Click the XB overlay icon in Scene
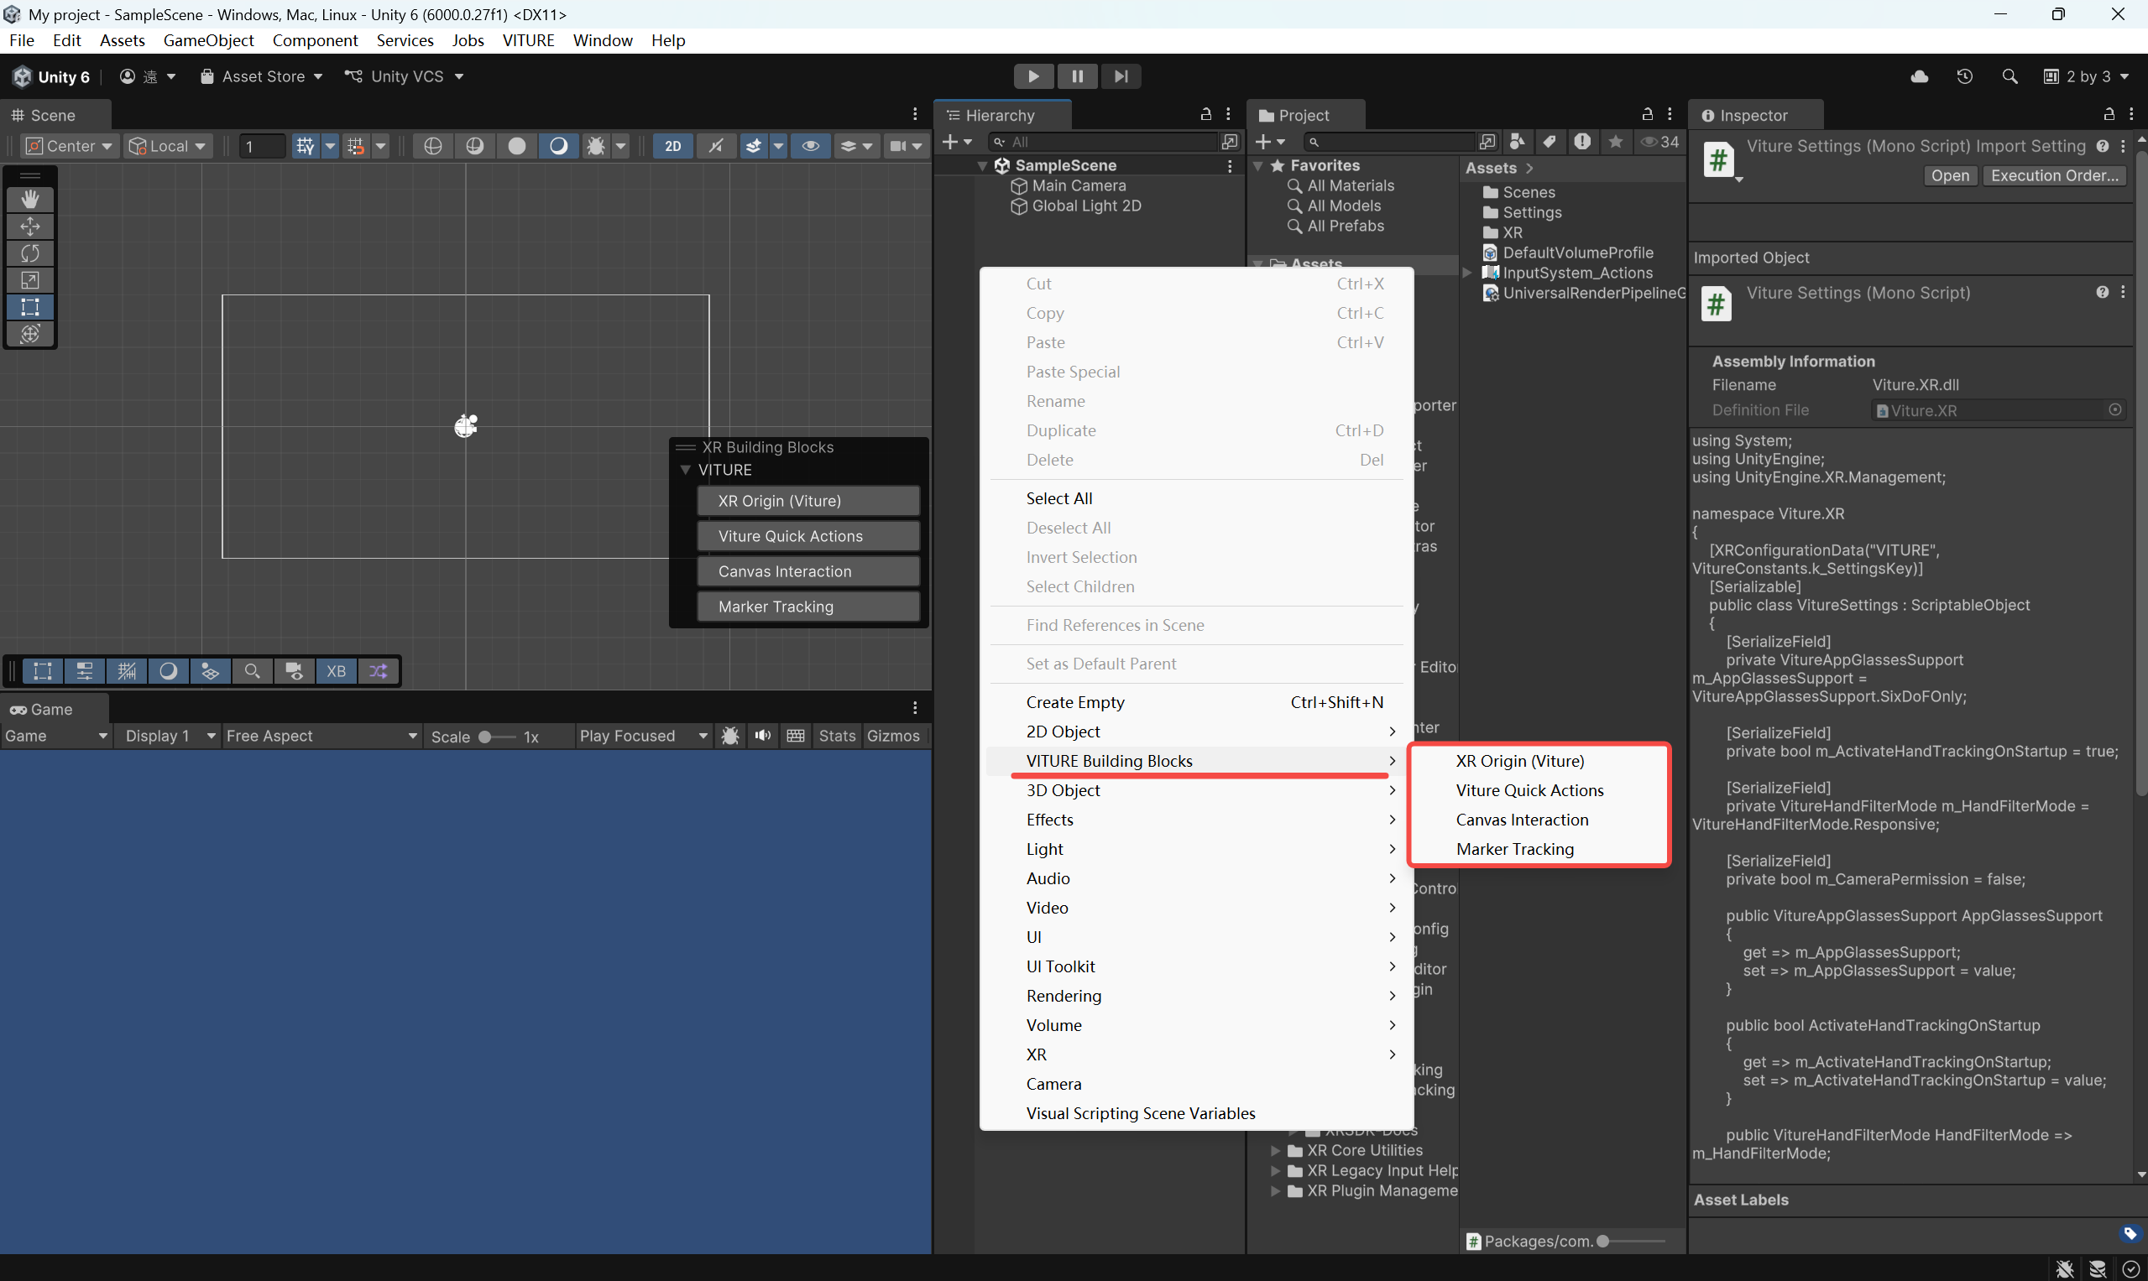The width and height of the screenshot is (2148, 1281). [x=336, y=671]
